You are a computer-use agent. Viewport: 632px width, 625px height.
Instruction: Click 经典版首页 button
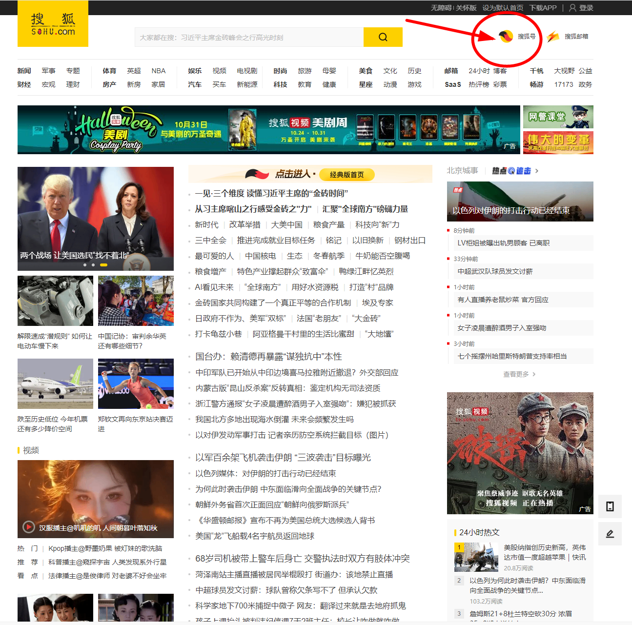coord(347,175)
